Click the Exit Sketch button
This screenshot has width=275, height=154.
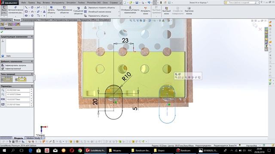pos(4,10)
